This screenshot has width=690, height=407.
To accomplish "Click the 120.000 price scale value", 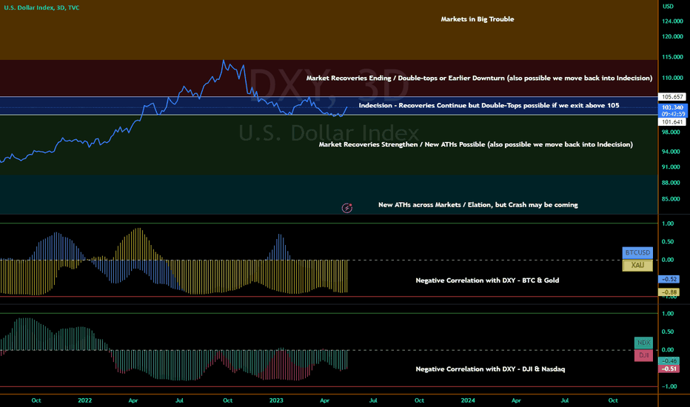I will [672, 36].
